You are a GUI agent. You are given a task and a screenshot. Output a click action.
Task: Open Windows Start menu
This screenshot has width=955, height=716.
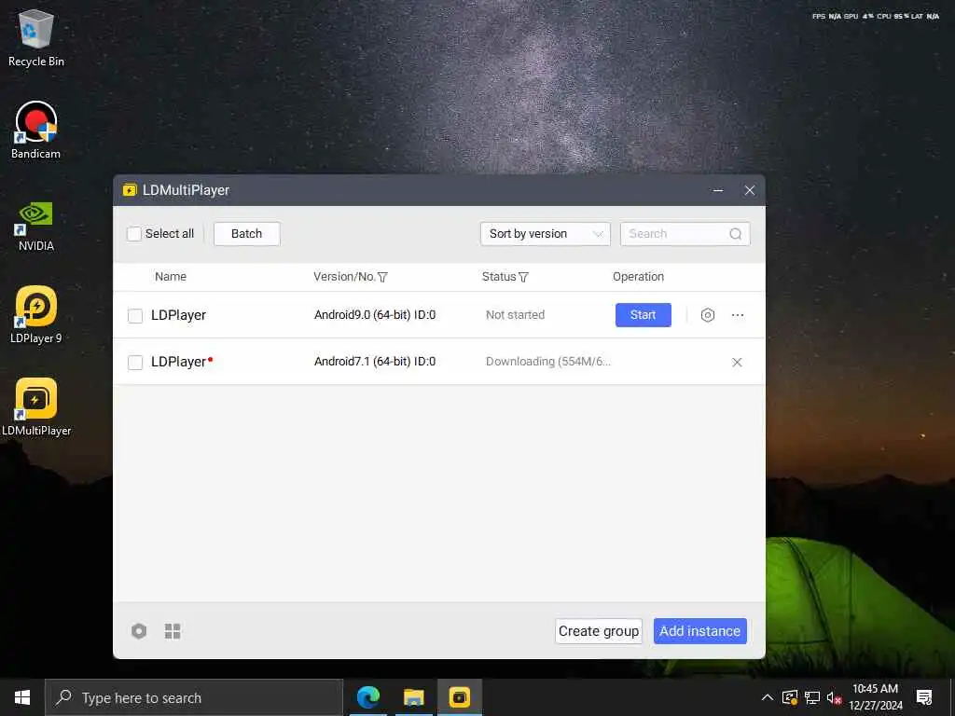coord(22,697)
